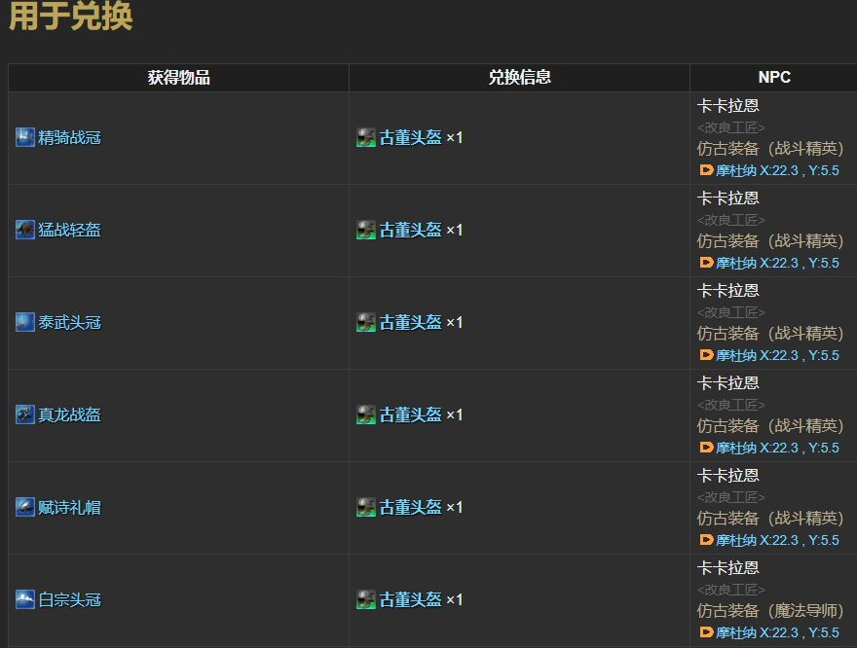Click the 赋诗礼帽 item icon
The width and height of the screenshot is (857, 648).
pyautogui.click(x=25, y=507)
